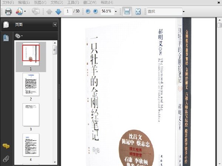222x166 pixels.
Task: Click the Print icon in toolbar
Action: [8, 11]
